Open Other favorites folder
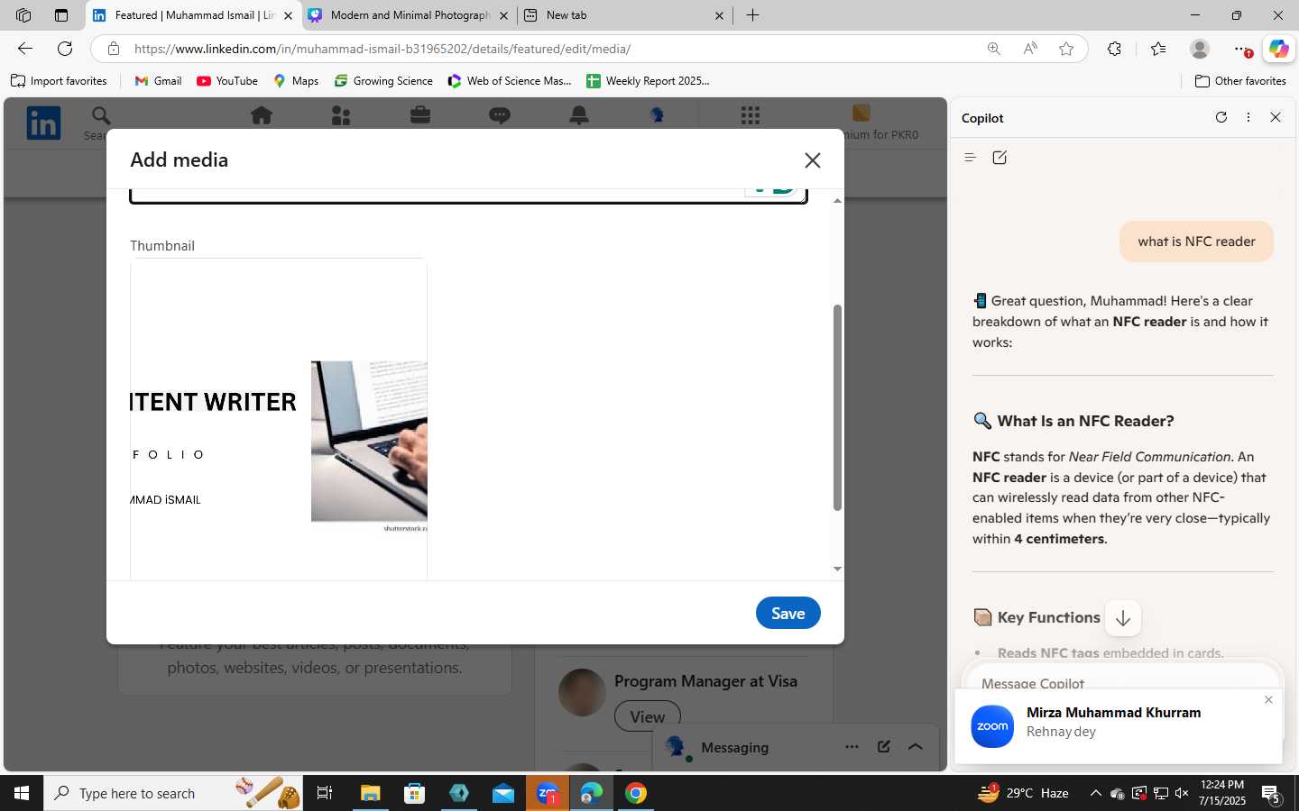This screenshot has width=1299, height=811. [x=1240, y=81]
